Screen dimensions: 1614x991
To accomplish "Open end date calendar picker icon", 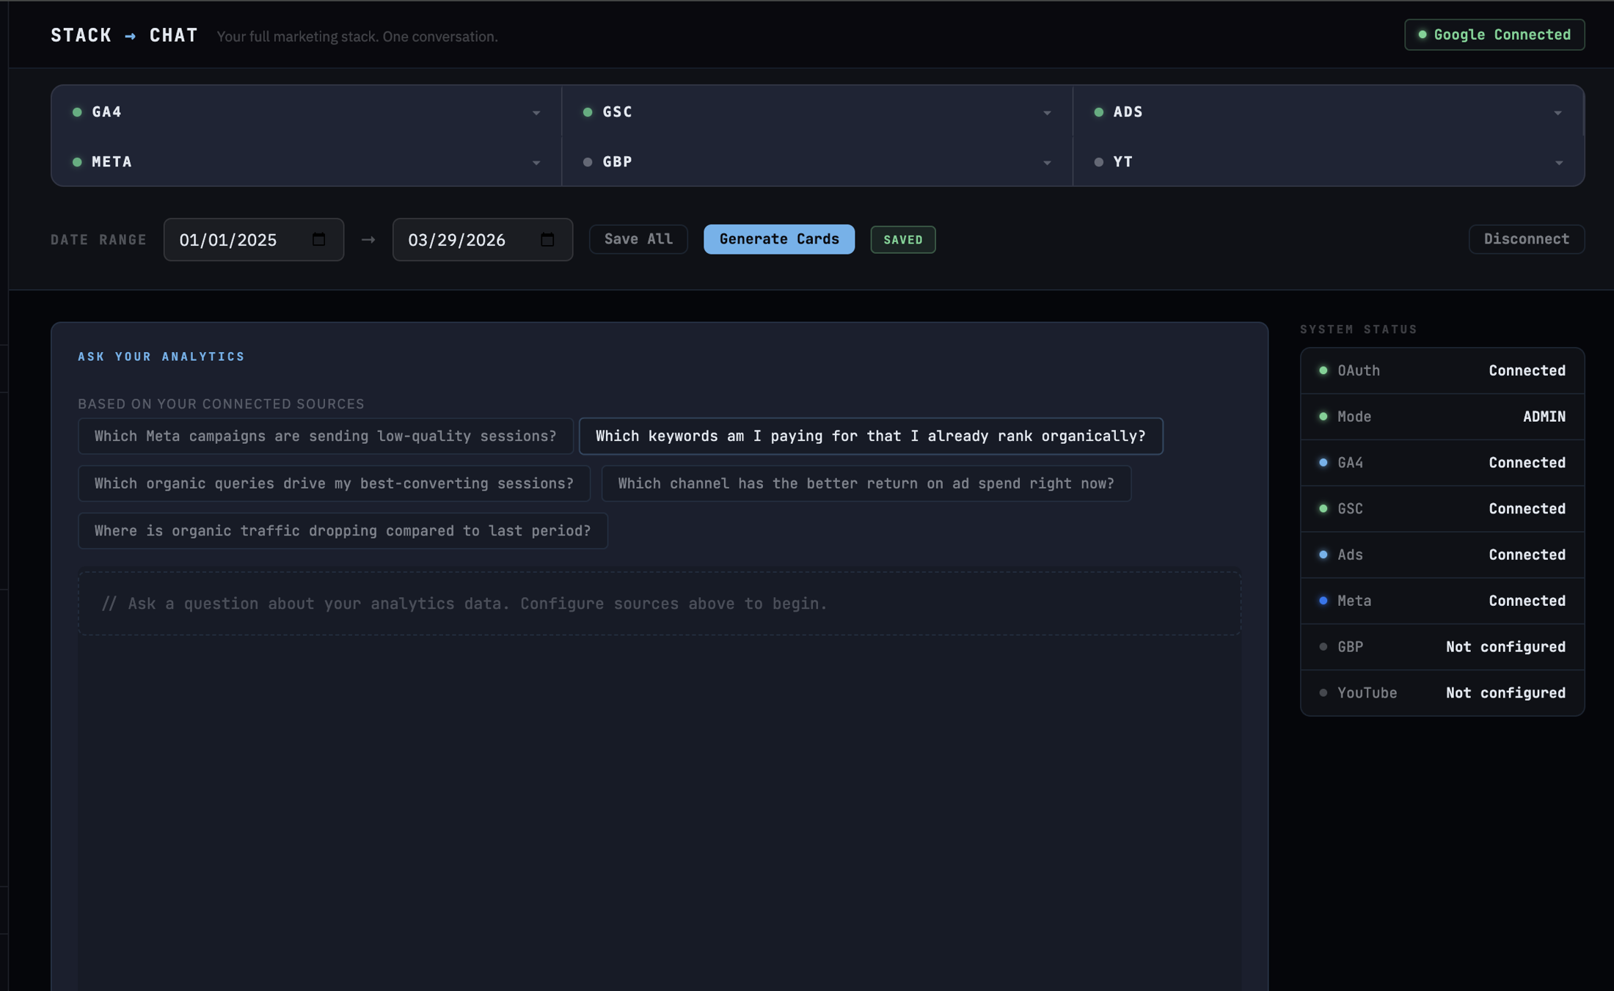I will 547,239.
